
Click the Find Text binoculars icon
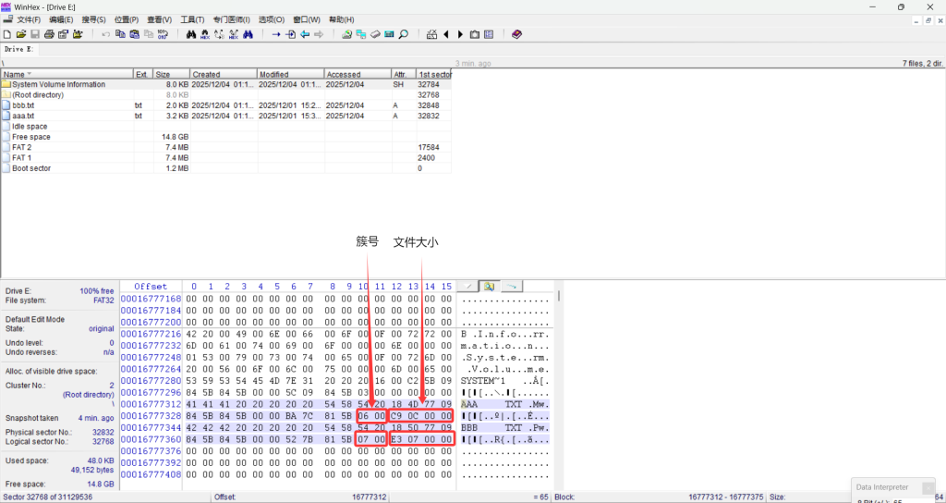click(191, 34)
